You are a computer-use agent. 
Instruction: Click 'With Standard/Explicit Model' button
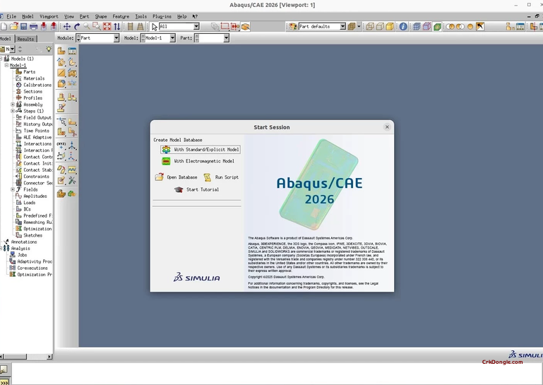click(x=201, y=149)
